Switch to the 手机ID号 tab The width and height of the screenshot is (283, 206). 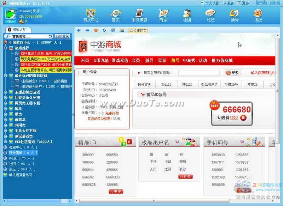(x=231, y=84)
